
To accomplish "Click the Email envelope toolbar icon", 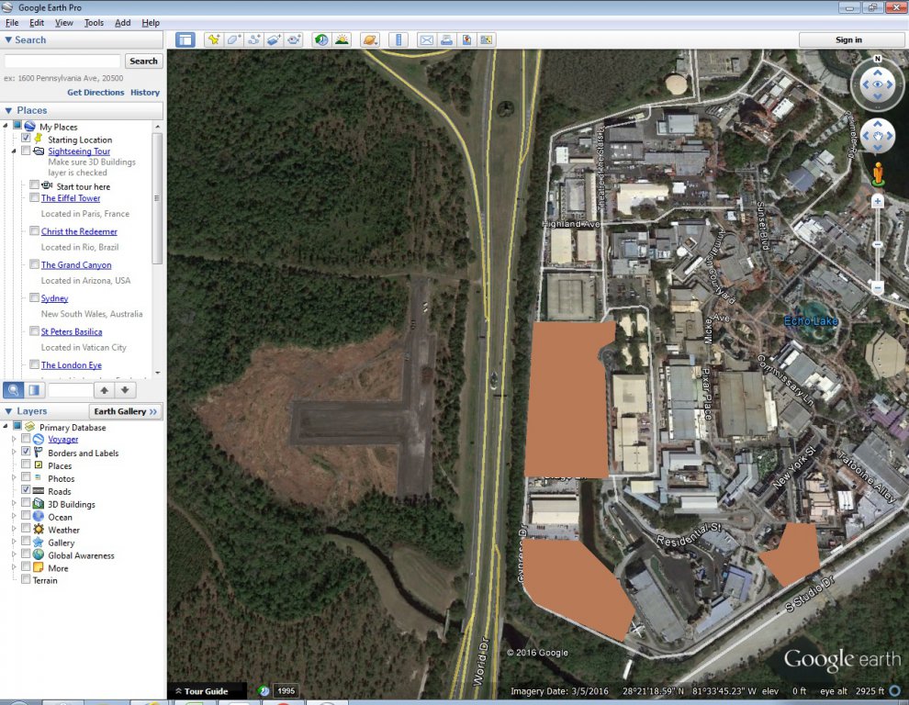I will tap(426, 40).
